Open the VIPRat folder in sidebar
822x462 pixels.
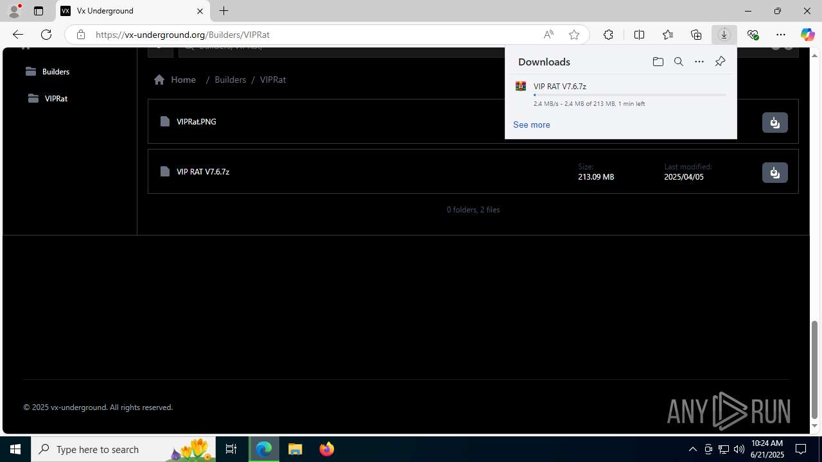pos(48,98)
